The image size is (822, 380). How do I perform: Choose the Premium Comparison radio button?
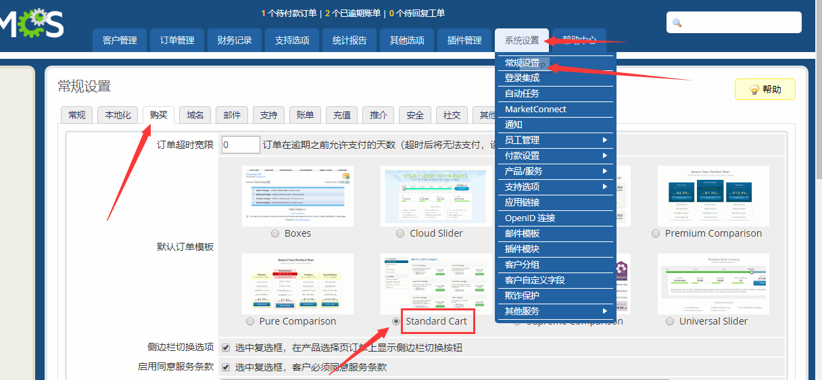[x=656, y=233]
